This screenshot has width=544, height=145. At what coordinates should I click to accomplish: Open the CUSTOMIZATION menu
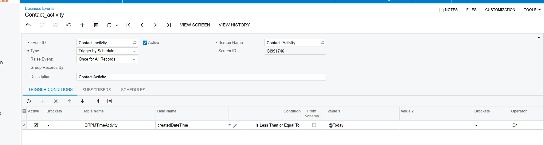[500, 10]
